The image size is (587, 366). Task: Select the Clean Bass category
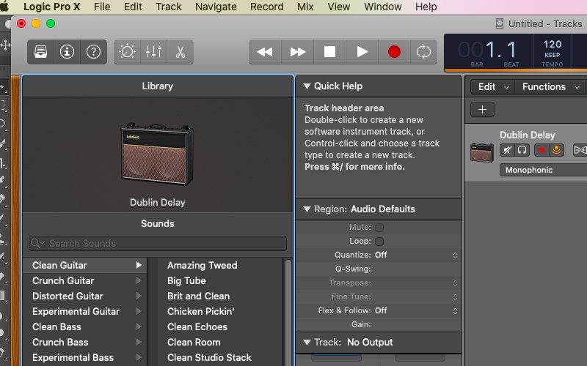coord(84,326)
